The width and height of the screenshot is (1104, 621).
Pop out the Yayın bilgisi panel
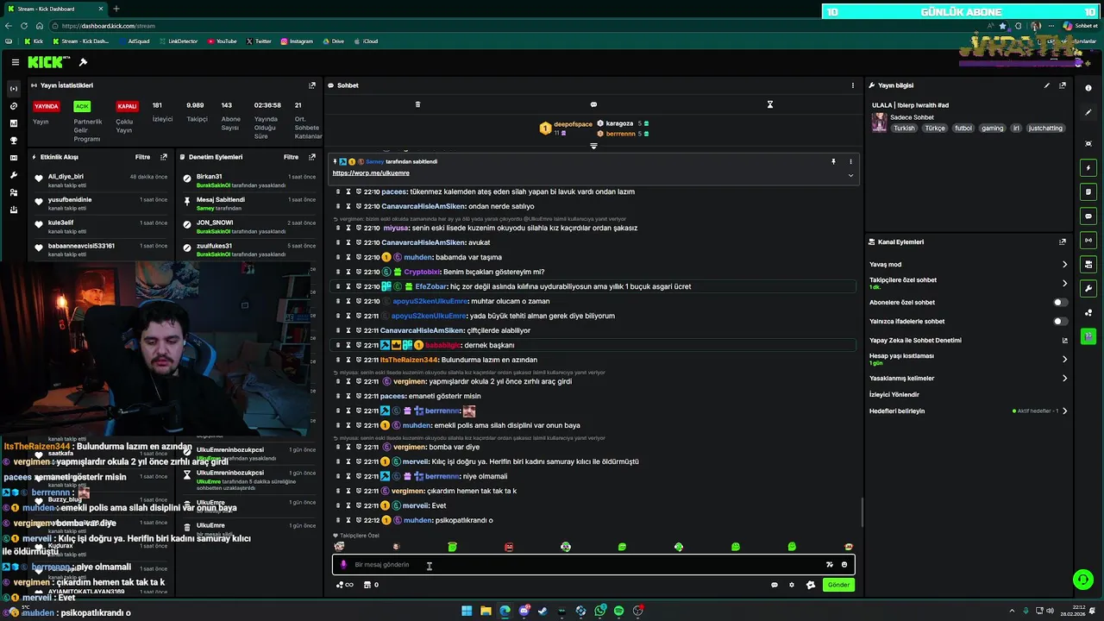pos(1063,85)
